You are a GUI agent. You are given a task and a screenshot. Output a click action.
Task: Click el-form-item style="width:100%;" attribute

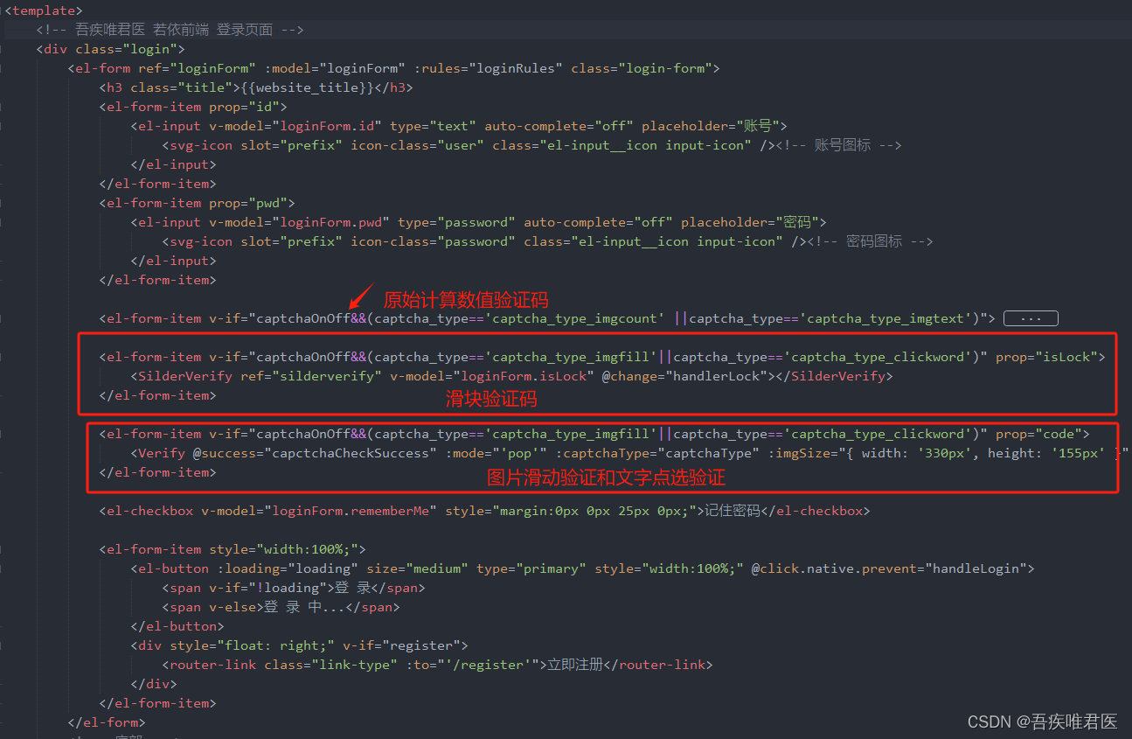[284, 549]
